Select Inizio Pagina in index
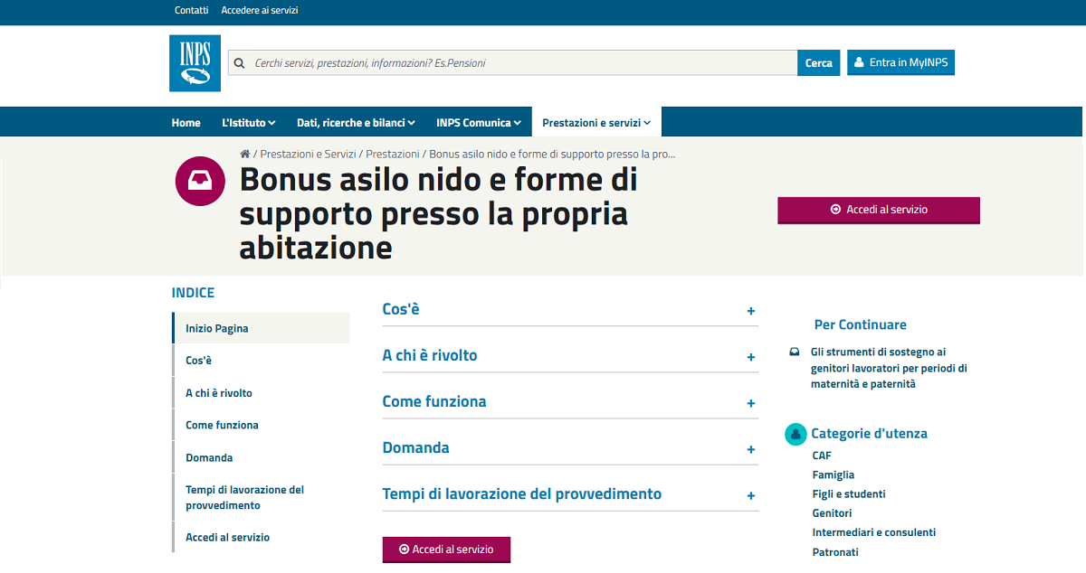Image resolution: width=1086 pixels, height=573 pixels. tap(261, 328)
